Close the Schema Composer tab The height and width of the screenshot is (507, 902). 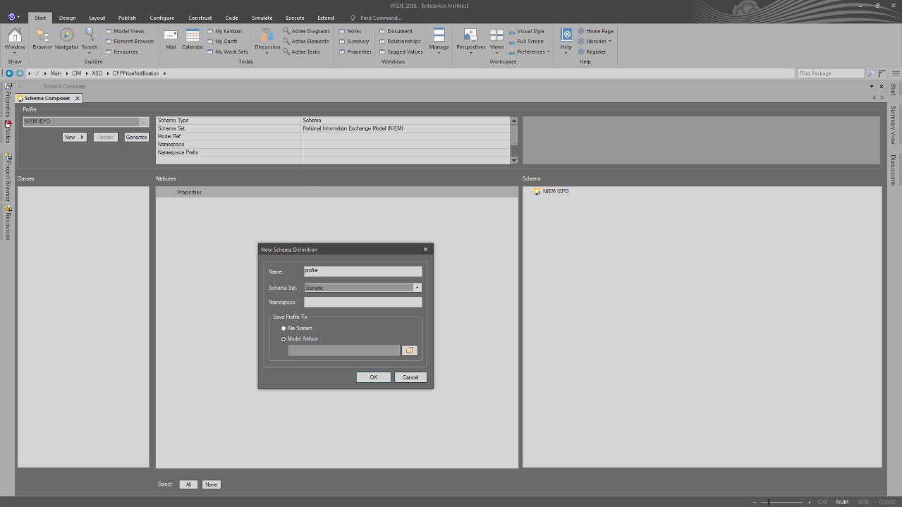point(78,99)
